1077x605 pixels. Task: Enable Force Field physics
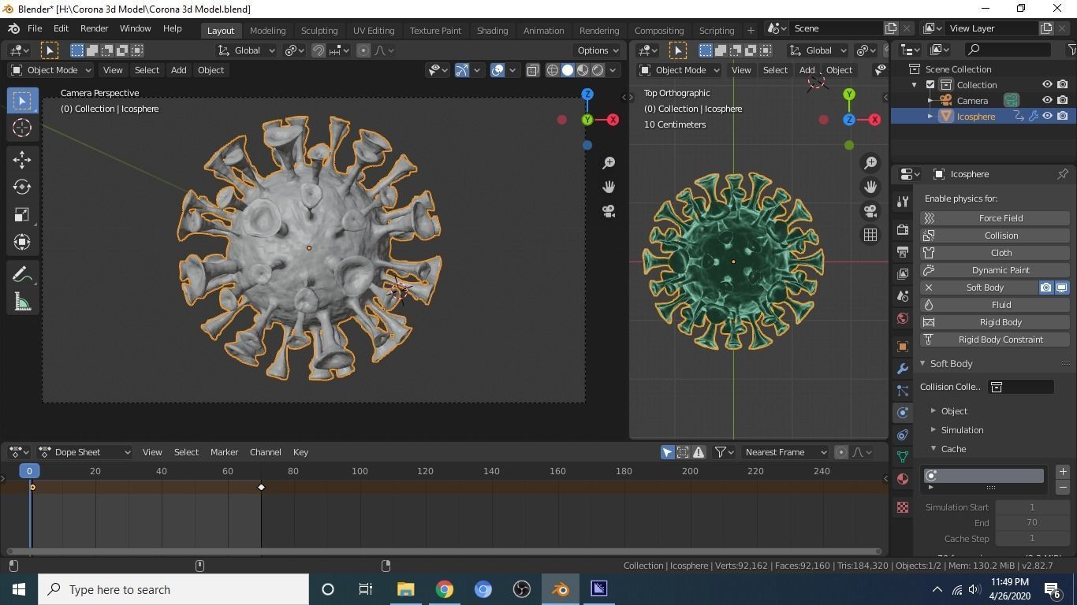pyautogui.click(x=994, y=218)
